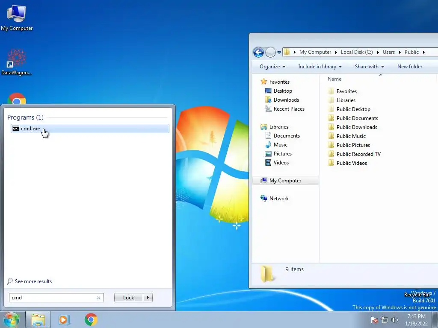Click the Lock button

[x=128, y=298]
